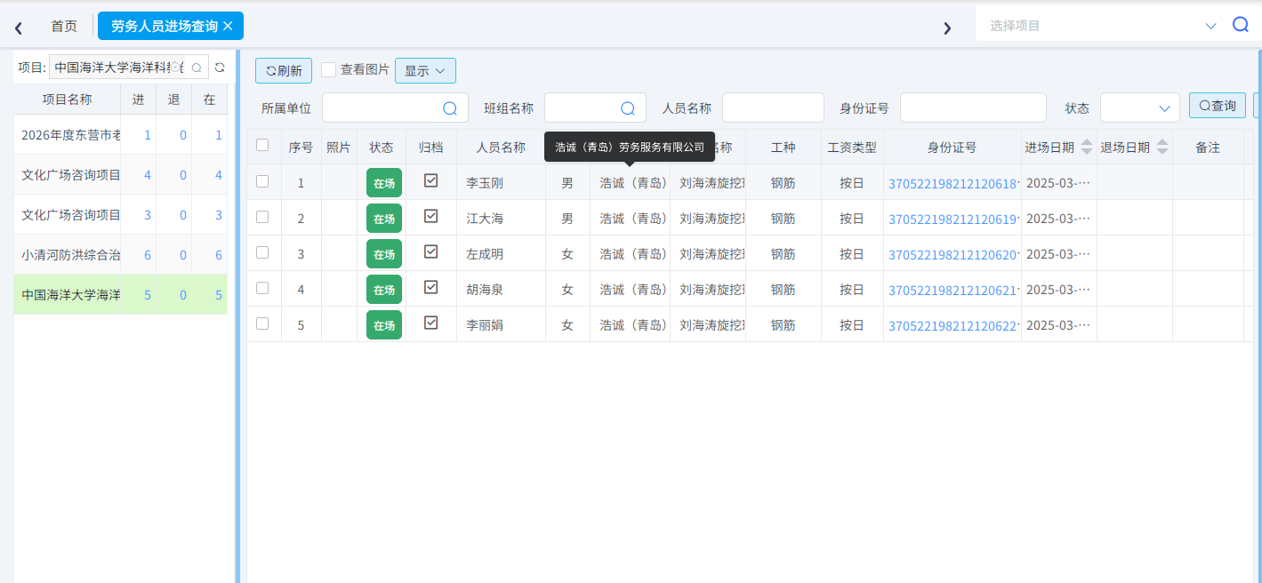Click the name 胡海泉 in the table
The image size is (1262, 583).
(485, 290)
